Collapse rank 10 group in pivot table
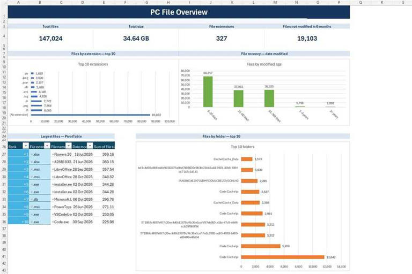The height and width of the screenshot is (274, 412). tap(23, 222)
